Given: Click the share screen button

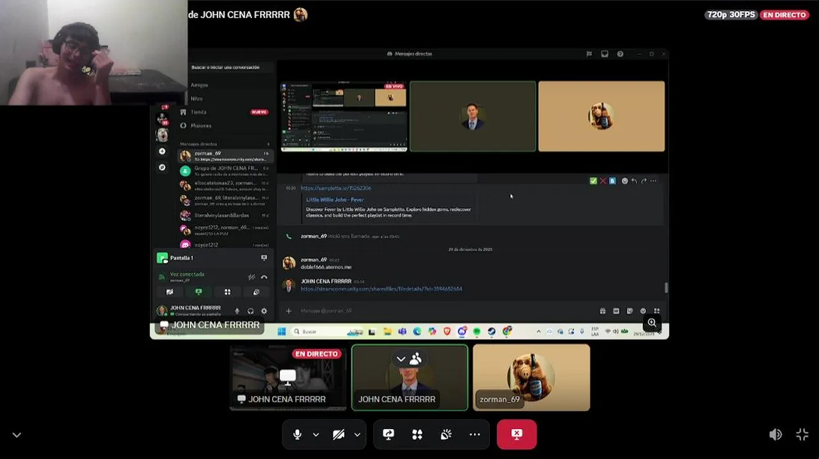Looking at the screenshot, I should tap(388, 434).
